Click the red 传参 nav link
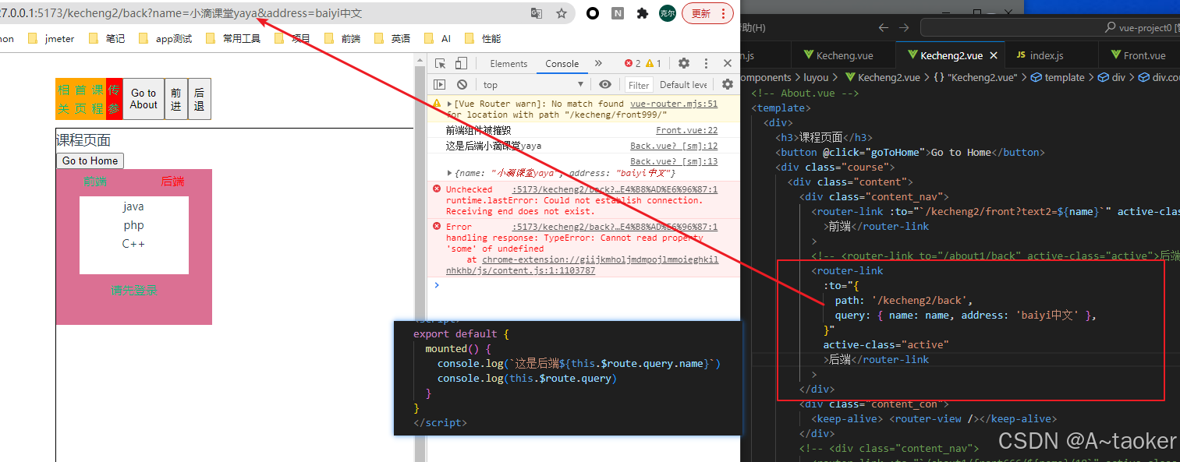The image size is (1180, 462). pos(115,99)
